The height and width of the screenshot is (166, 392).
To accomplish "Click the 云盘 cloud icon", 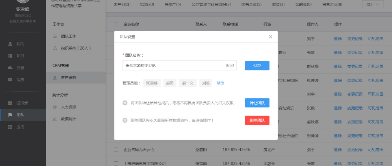I will click(10, 68).
